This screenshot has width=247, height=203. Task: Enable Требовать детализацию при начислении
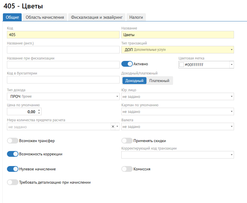click(13, 182)
